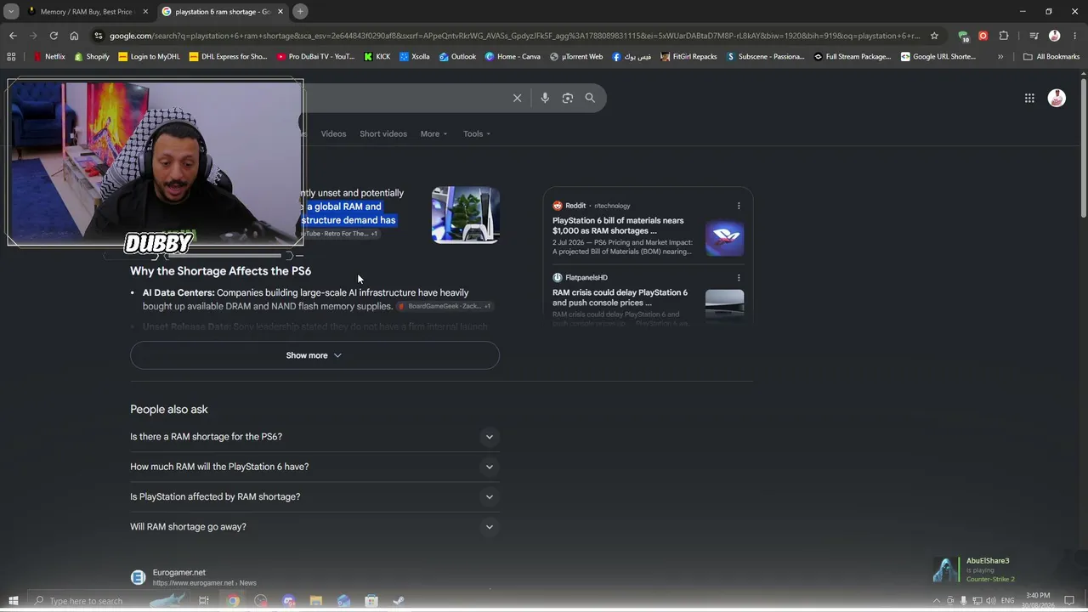Show hidden bookmarks with the overflow chevron
1088x612 pixels.
(1000, 57)
